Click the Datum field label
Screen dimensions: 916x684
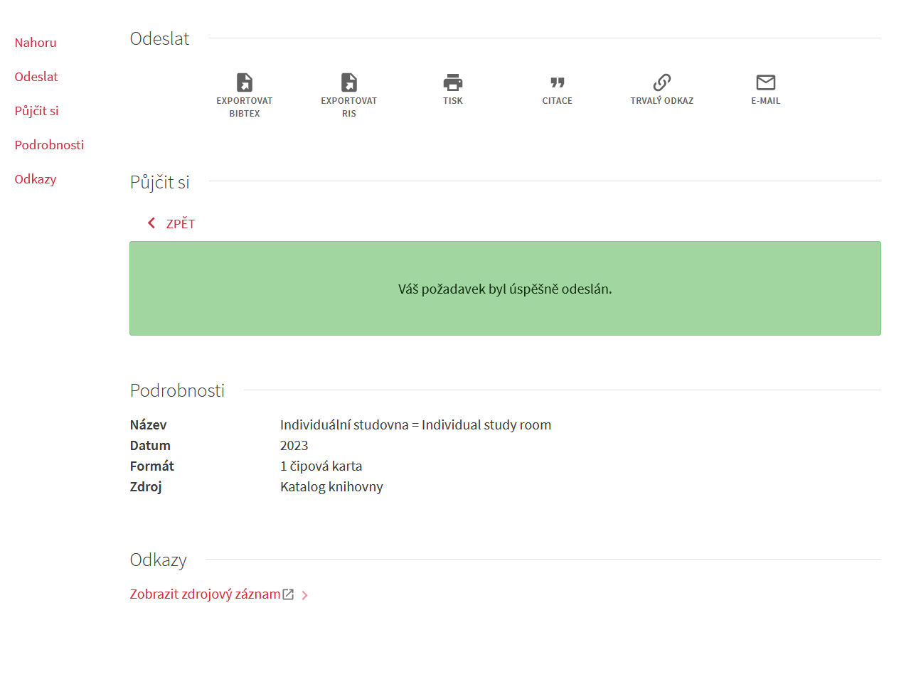[x=150, y=446]
